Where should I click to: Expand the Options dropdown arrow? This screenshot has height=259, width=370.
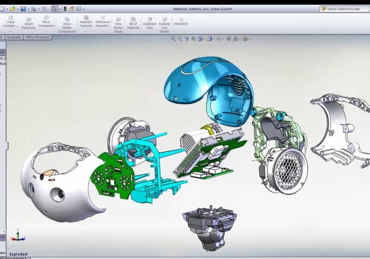[84, 9]
